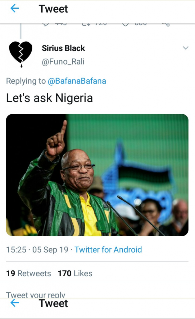Tap the partially visible retweet icon
This screenshot has width=195, height=319.
point(86,24)
